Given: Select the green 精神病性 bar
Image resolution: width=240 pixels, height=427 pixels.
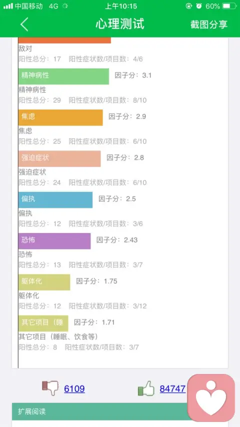Looking at the screenshot, I should 63,76.
